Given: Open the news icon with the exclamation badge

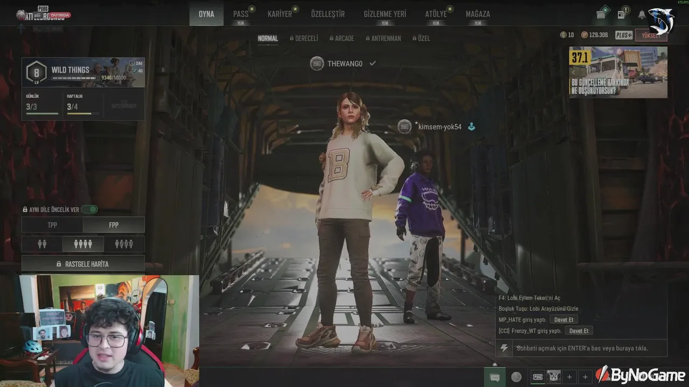Looking at the screenshot, I should pos(622,13).
